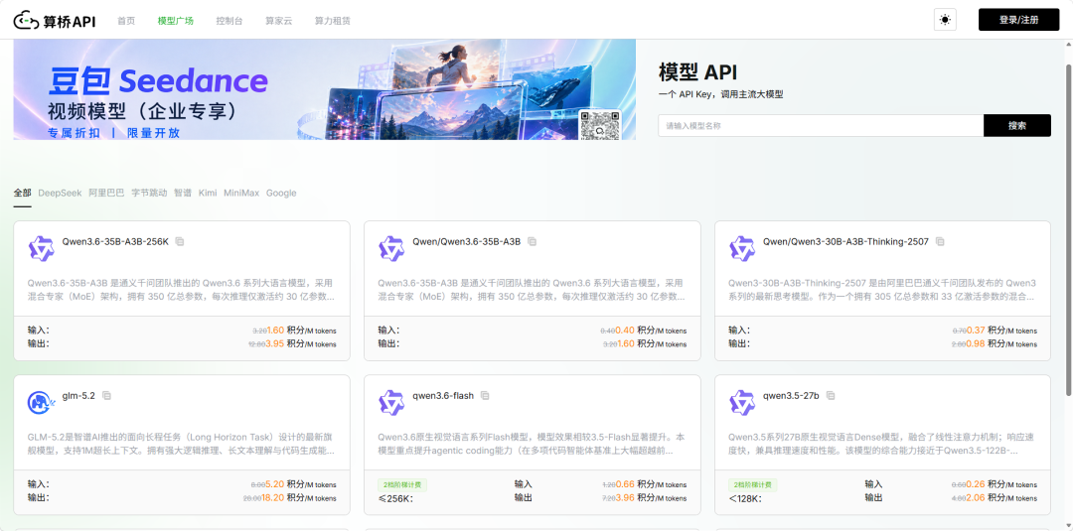Click qwen3.5-27b output price 2.06
The width and height of the screenshot is (1073, 531).
click(x=976, y=497)
